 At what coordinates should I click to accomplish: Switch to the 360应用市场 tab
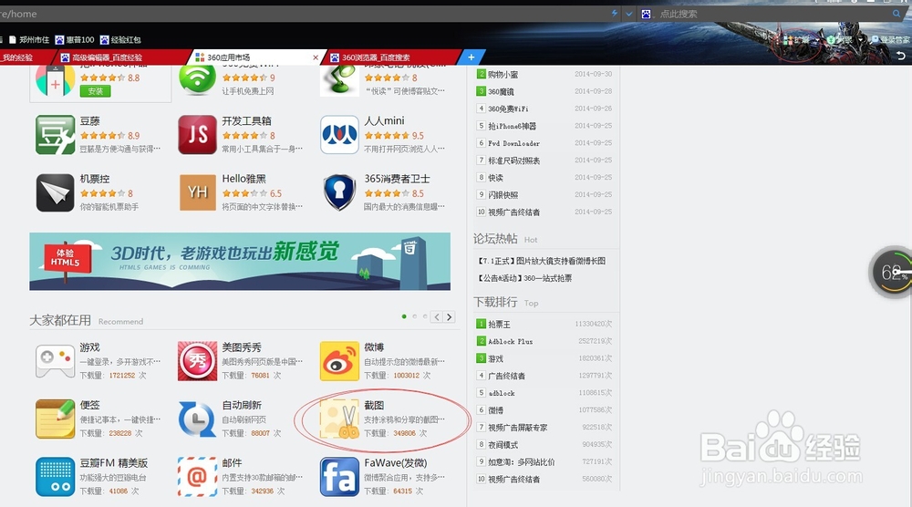coord(256,57)
